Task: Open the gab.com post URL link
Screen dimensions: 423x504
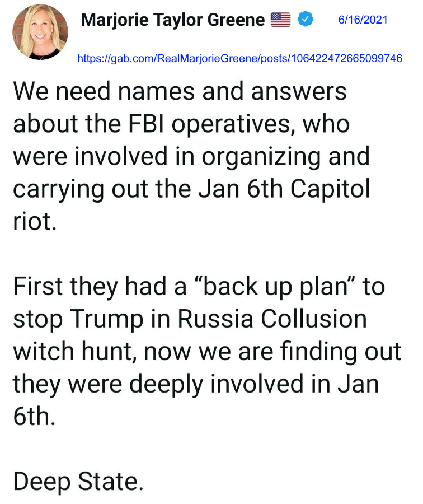Action: point(239,58)
